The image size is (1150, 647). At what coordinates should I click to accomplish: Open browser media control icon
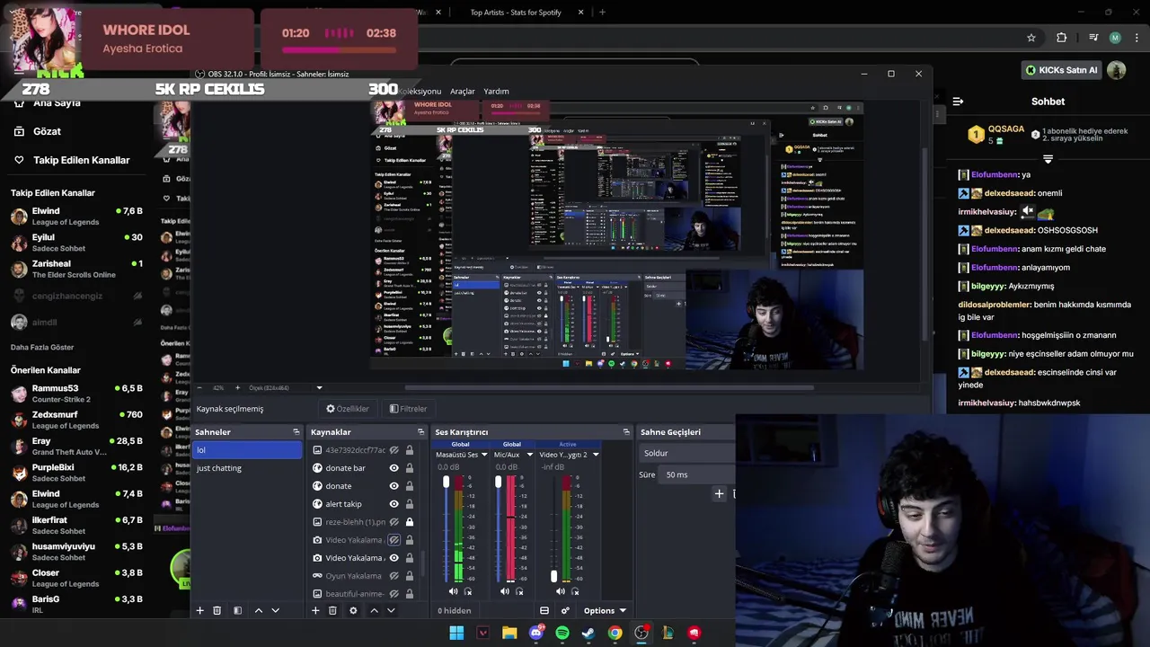(1093, 38)
